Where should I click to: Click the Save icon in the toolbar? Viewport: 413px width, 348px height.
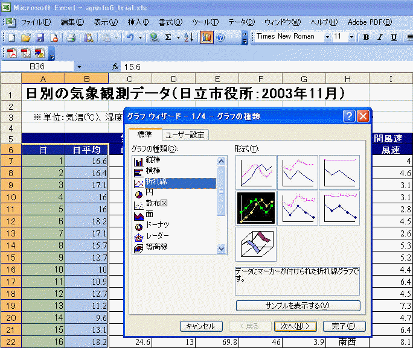tap(39, 37)
